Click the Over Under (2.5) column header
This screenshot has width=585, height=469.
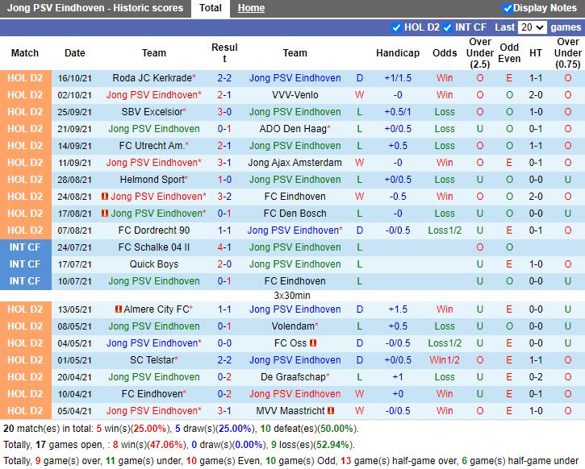coord(480,53)
